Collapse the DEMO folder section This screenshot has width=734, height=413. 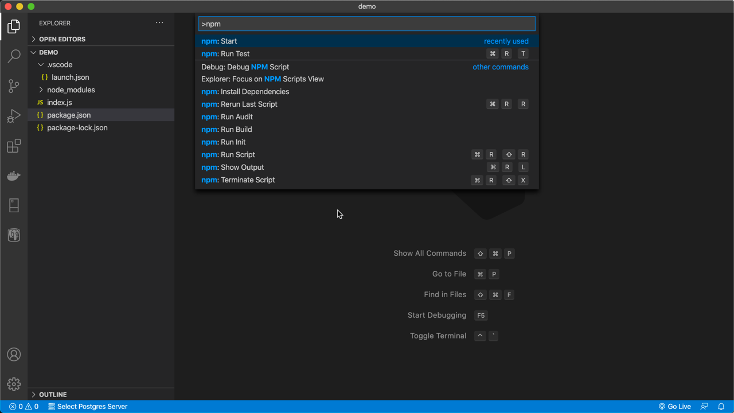click(101, 52)
